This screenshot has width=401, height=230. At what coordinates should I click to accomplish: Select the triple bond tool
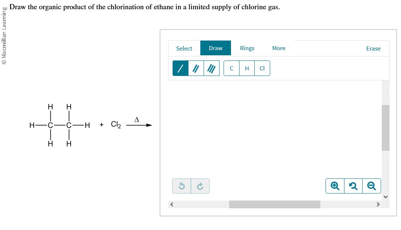(x=211, y=68)
